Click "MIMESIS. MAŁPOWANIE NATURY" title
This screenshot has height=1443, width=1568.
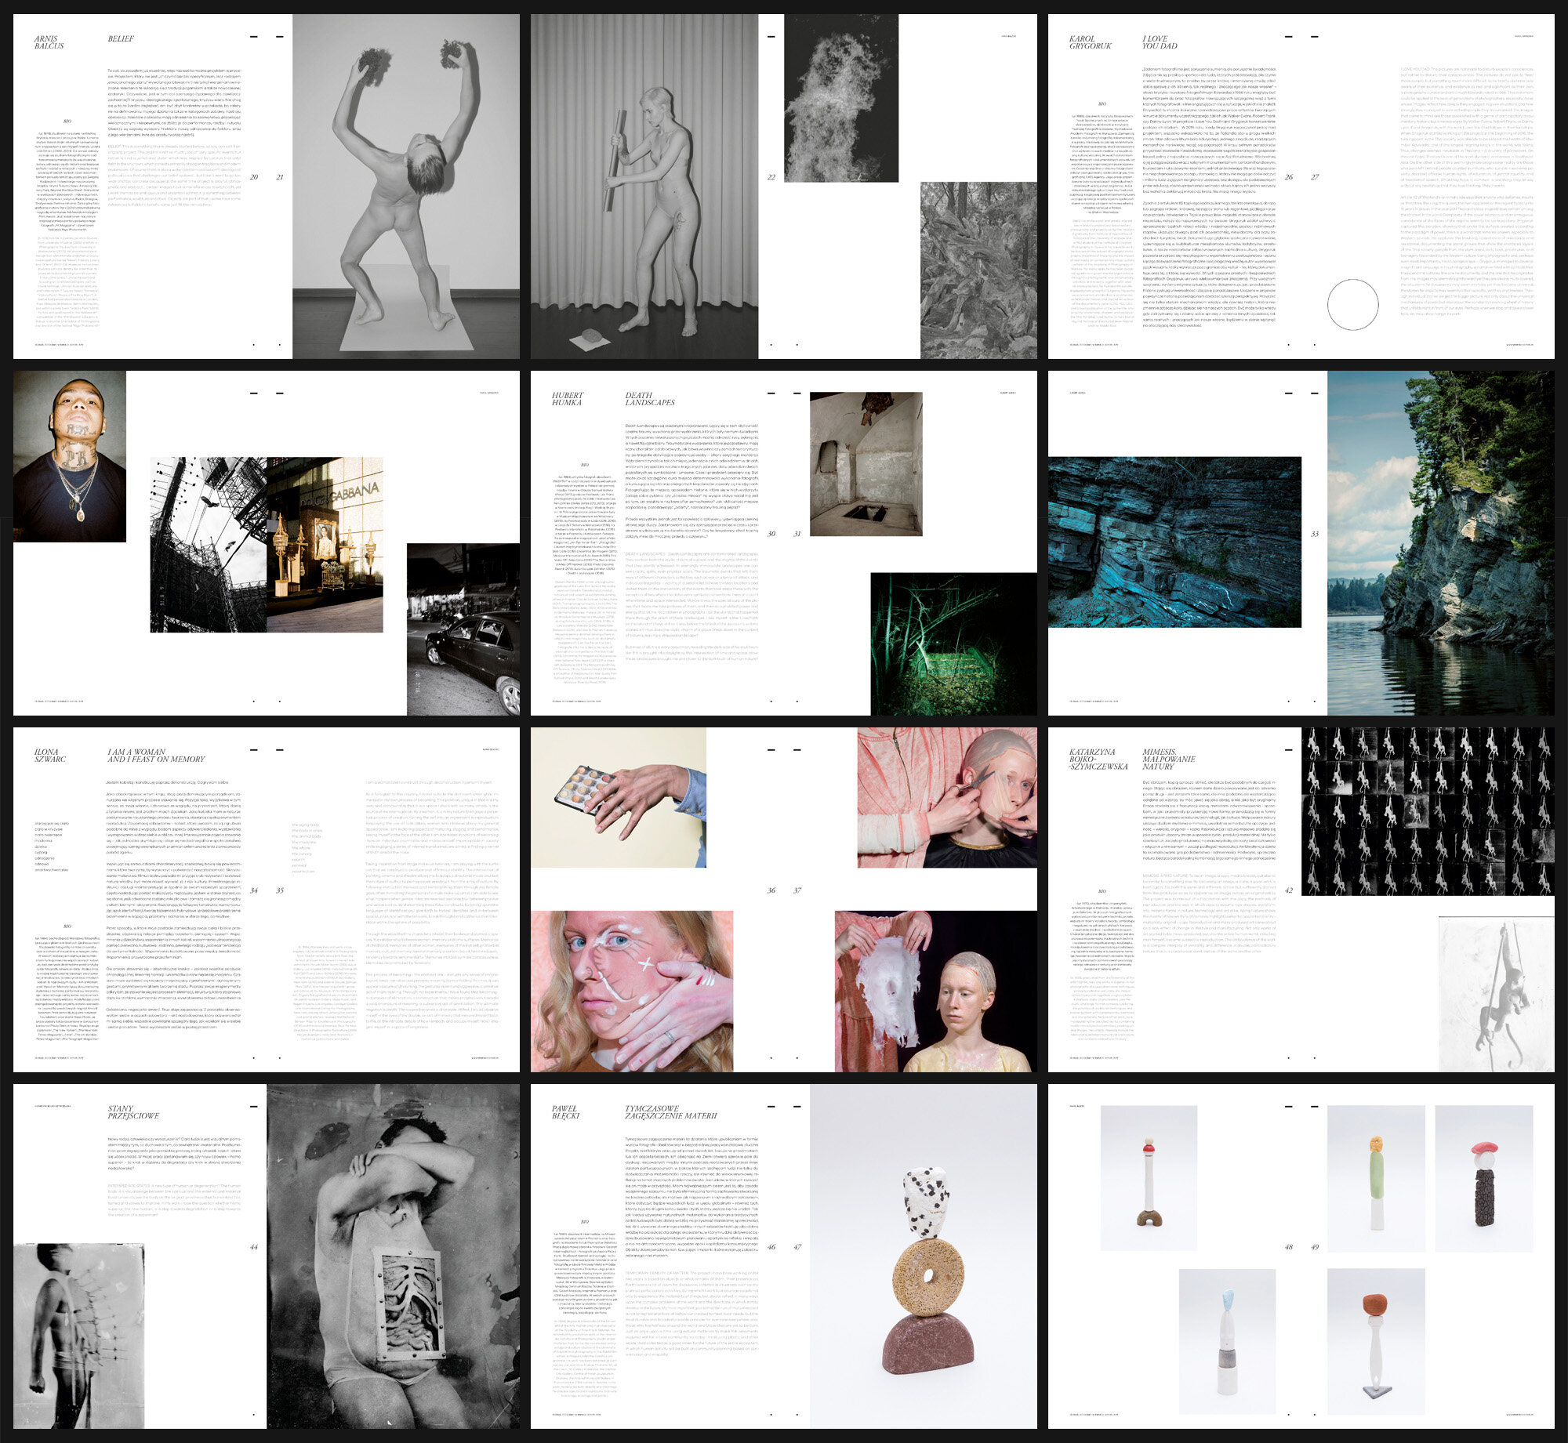click(1168, 759)
